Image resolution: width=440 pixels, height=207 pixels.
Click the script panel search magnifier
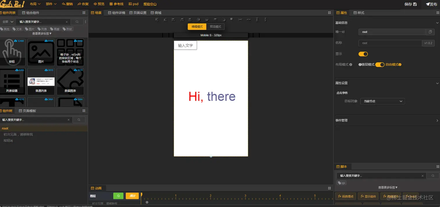[x=433, y=176]
